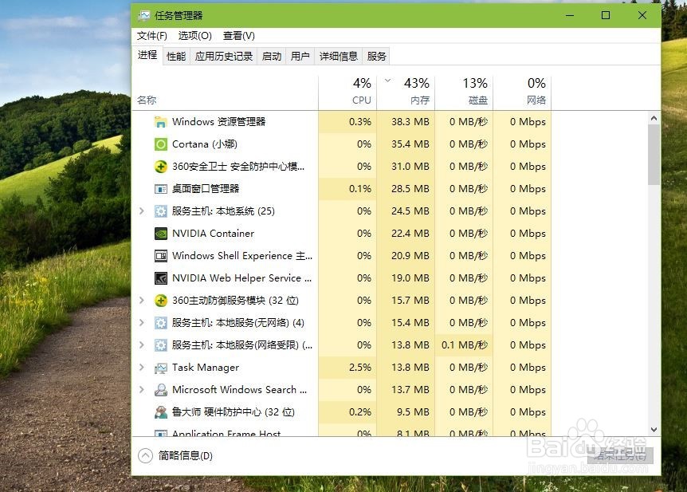Sort processes by 网络 column
This screenshot has height=492, width=687.
point(522,92)
